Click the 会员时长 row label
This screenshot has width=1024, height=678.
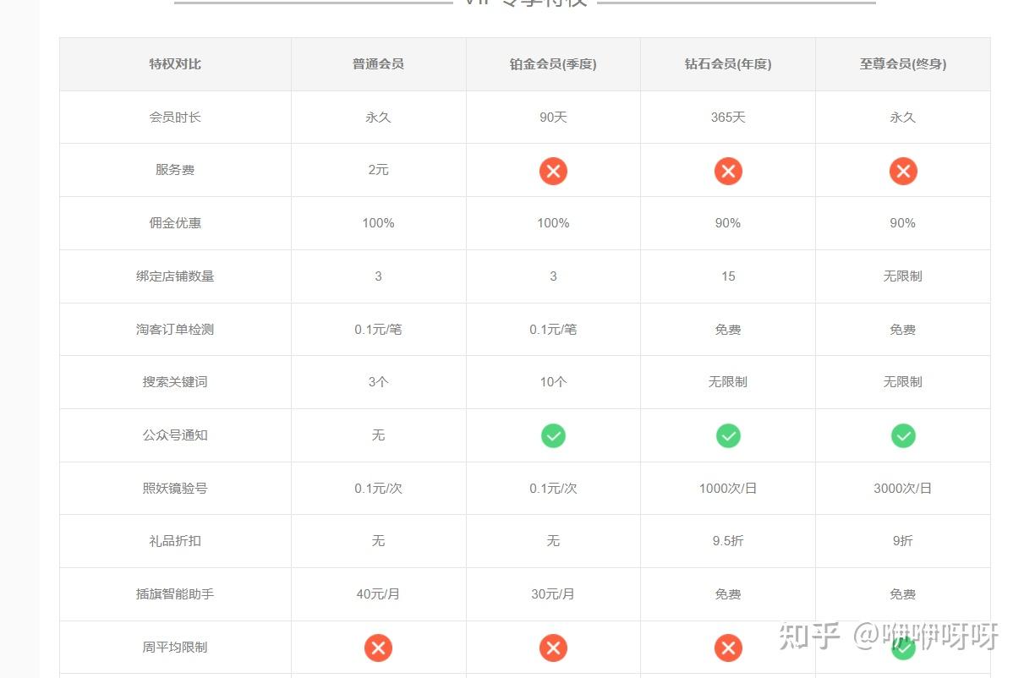[x=175, y=118]
